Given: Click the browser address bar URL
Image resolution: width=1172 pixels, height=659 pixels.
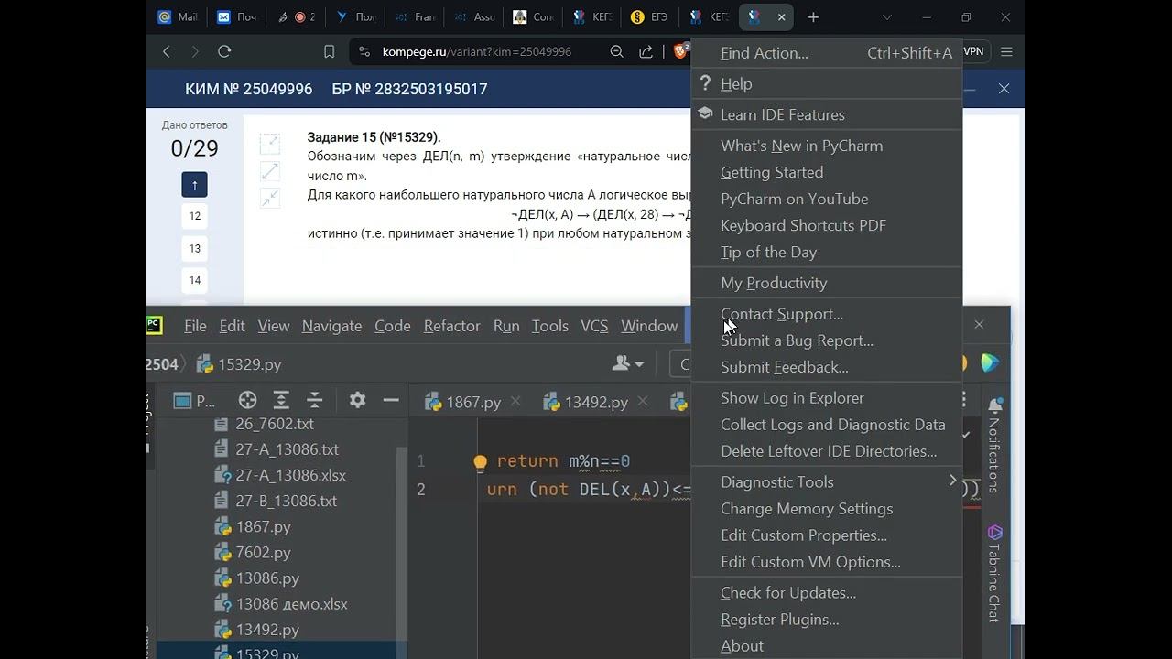Looking at the screenshot, I should [477, 52].
